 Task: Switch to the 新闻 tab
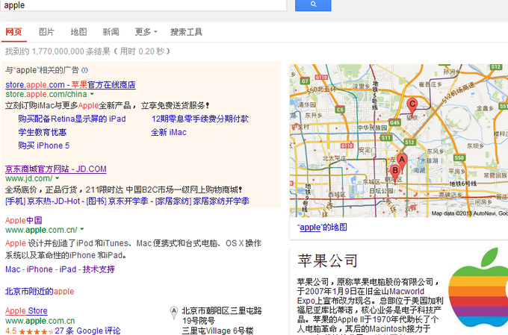111,32
